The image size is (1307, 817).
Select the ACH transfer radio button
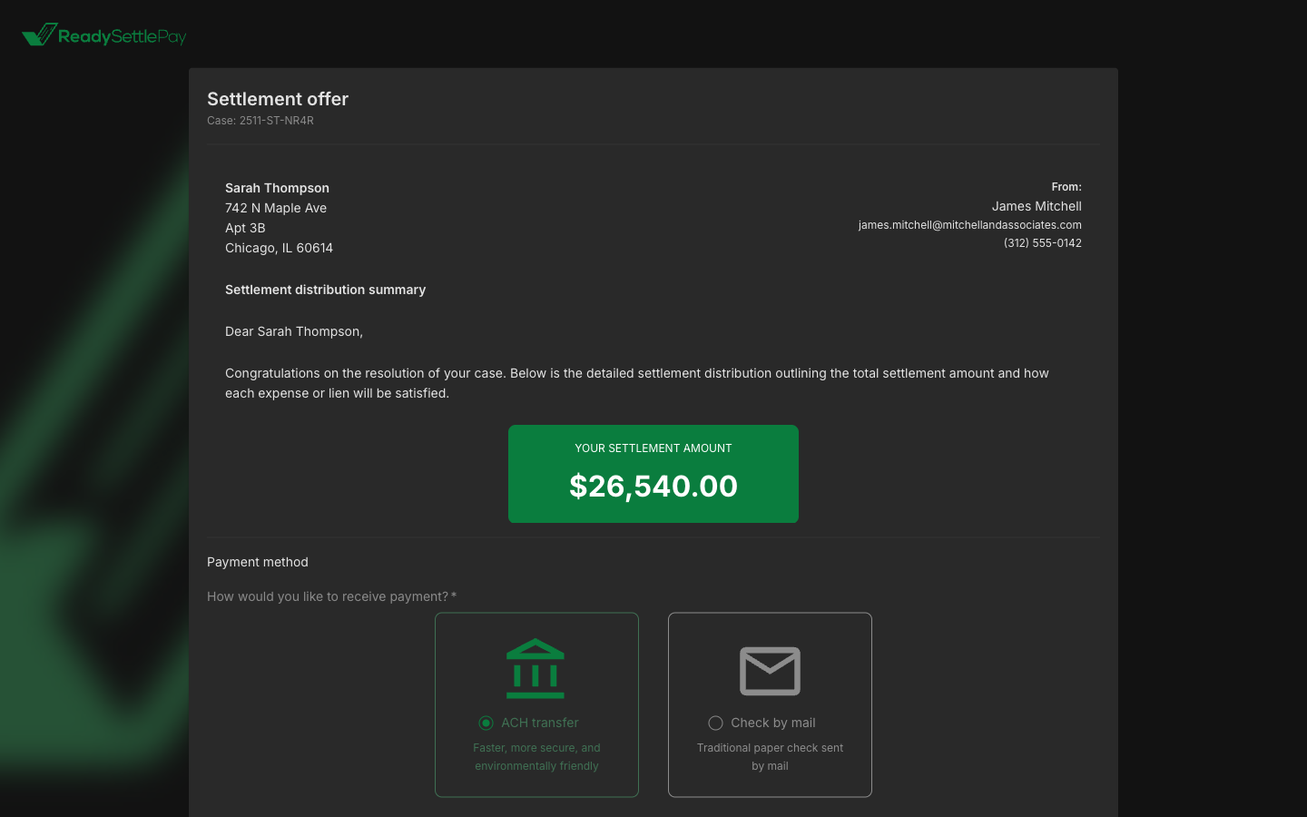coord(486,723)
